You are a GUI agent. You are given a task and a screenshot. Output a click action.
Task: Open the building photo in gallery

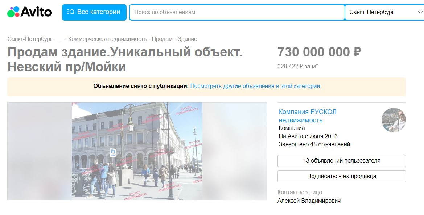click(x=137, y=151)
